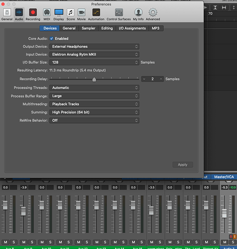Image resolution: width=237 pixels, height=249 pixels.
Task: Click the waveform vertical zoom arrows icon
Action: point(234,7)
